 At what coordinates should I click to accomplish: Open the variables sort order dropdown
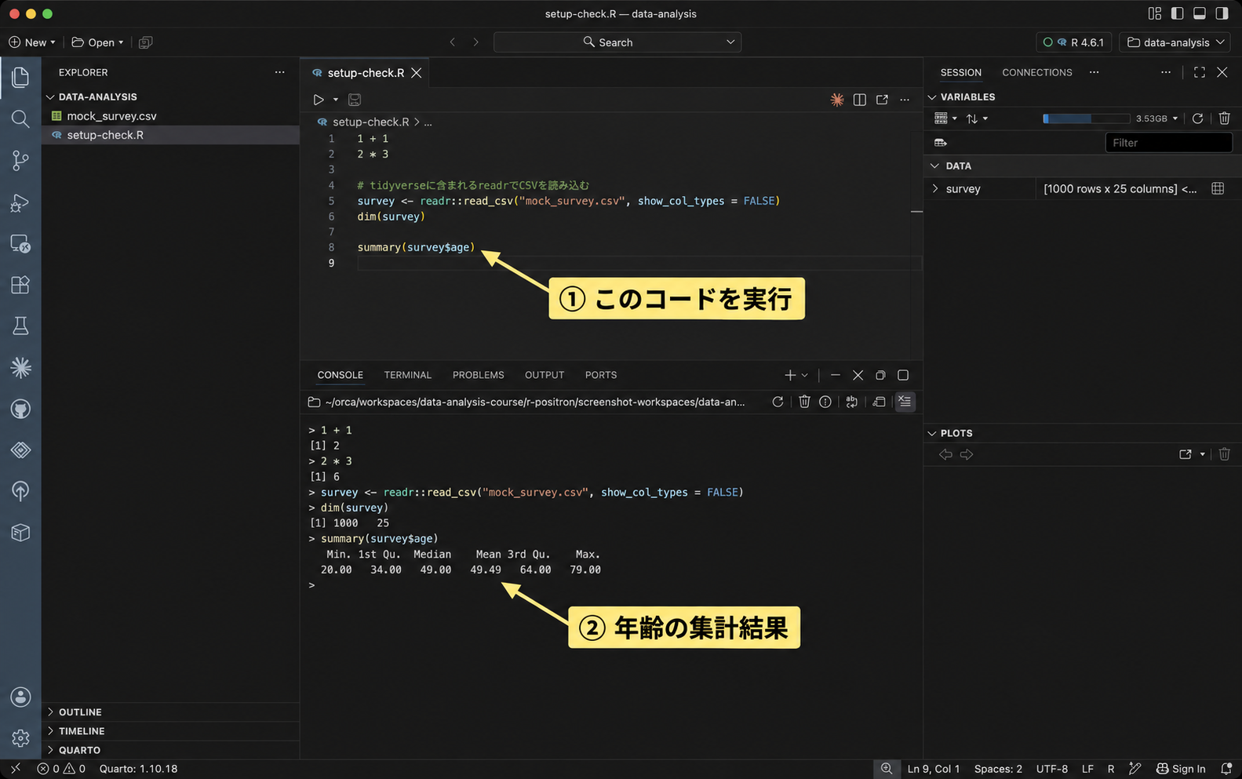pos(977,118)
